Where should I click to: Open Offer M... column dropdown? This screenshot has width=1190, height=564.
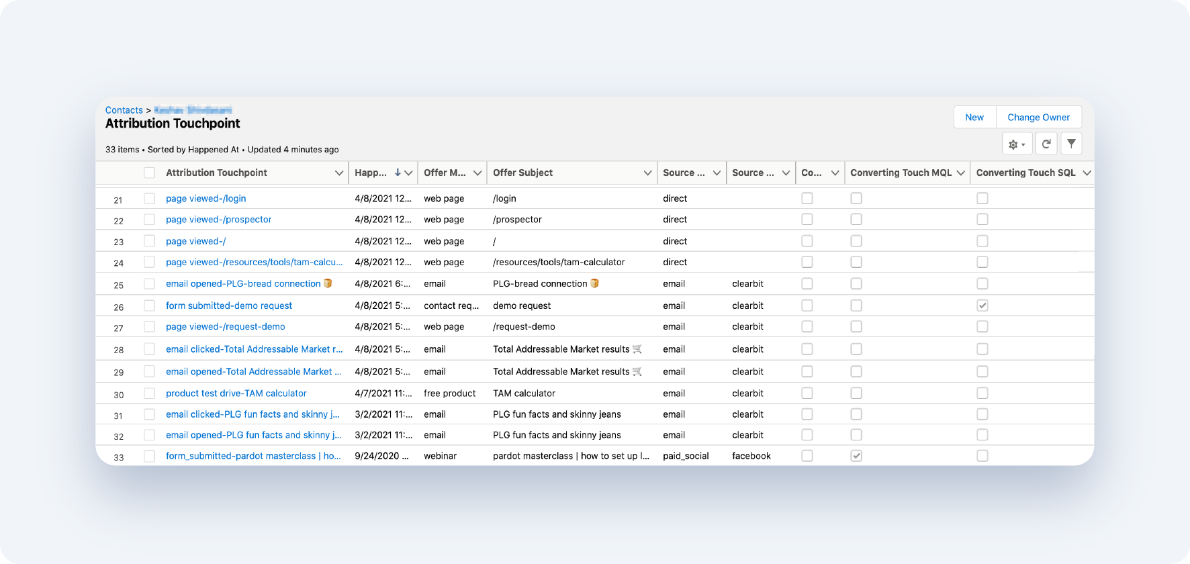point(477,173)
